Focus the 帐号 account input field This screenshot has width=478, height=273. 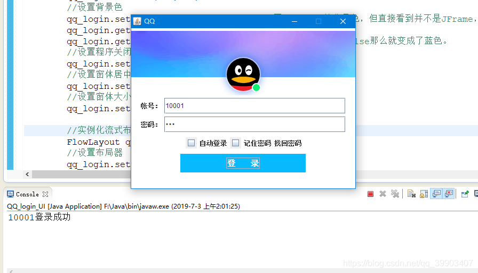[x=254, y=106]
